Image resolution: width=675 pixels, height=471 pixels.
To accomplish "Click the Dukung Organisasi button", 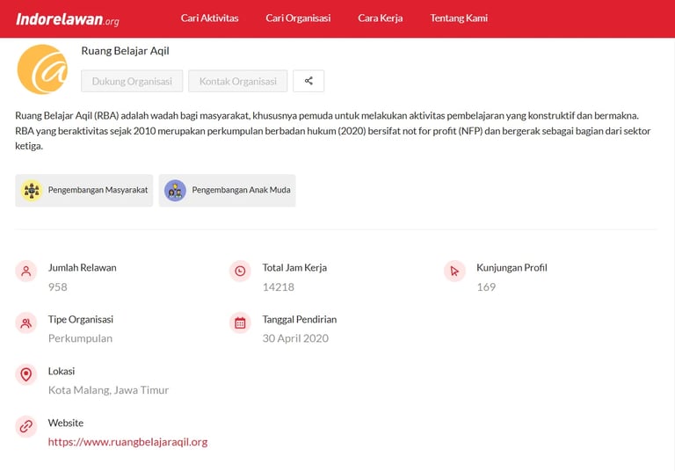I will [132, 81].
